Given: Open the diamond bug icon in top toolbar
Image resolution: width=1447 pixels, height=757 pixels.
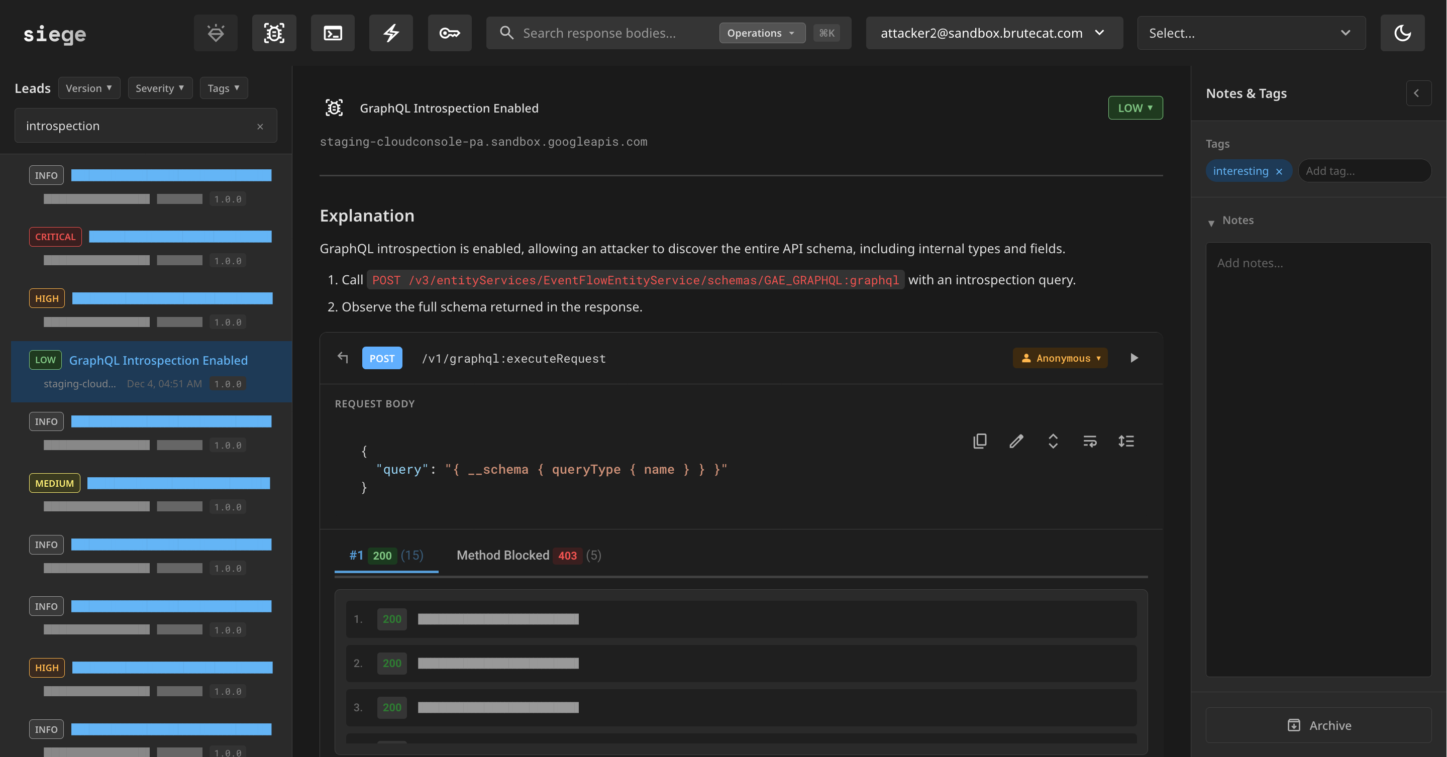Looking at the screenshot, I should (216, 33).
